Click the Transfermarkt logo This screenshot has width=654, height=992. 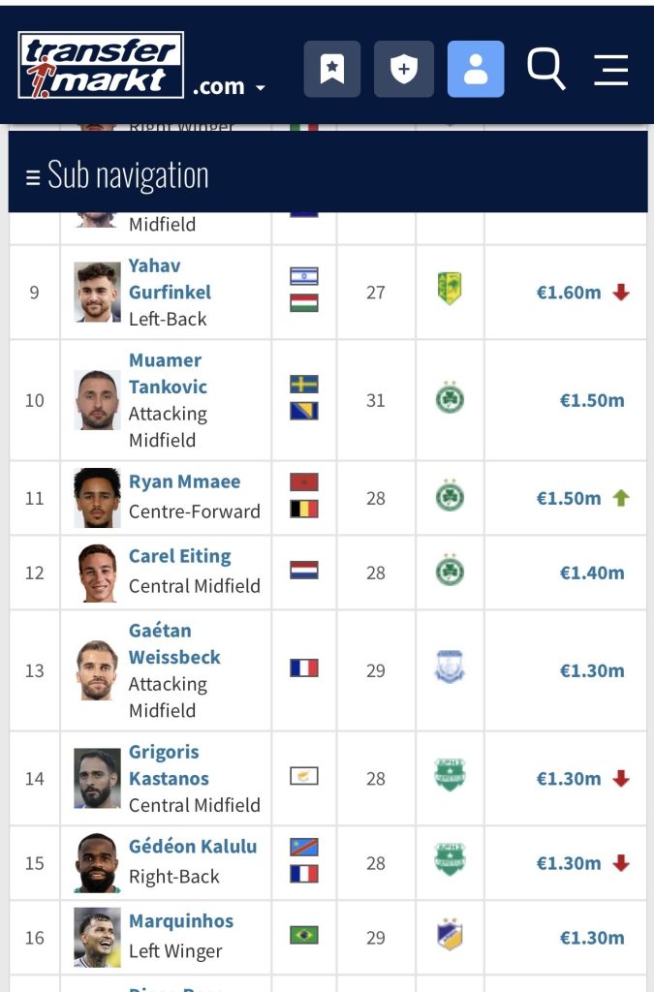click(x=101, y=66)
